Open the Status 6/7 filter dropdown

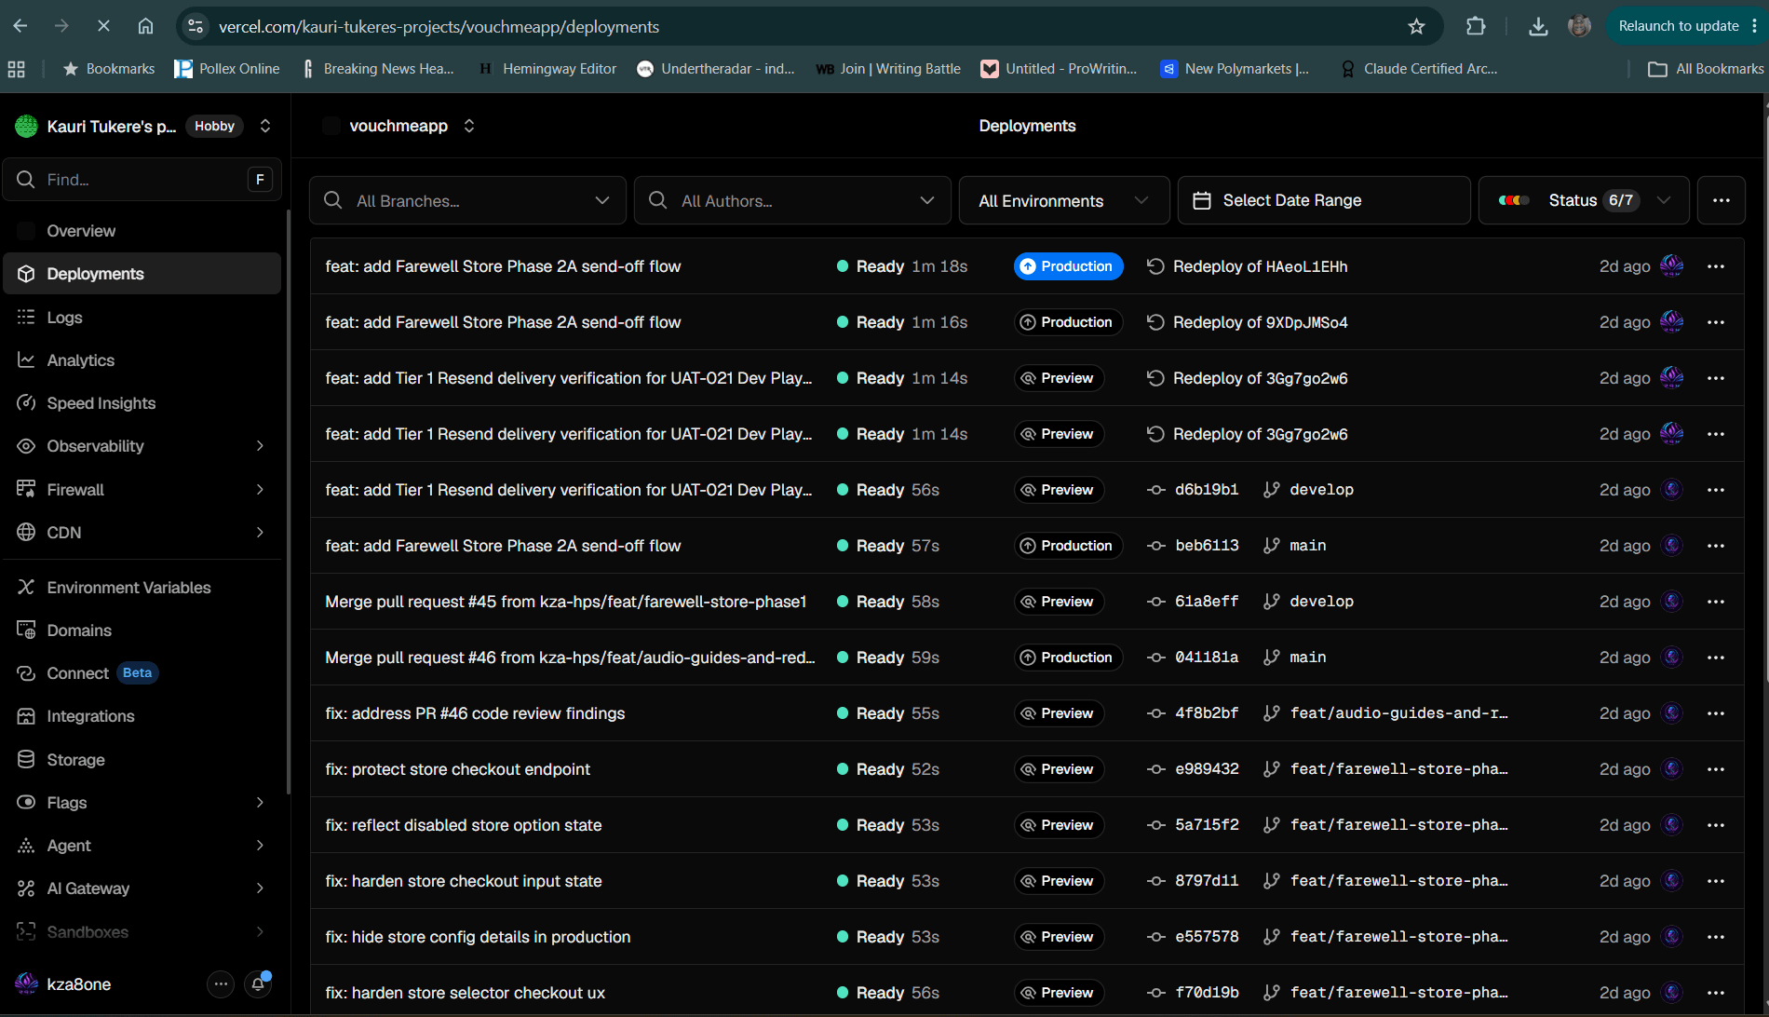pos(1584,200)
